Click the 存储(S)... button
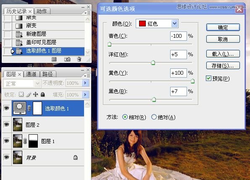 [223, 65]
